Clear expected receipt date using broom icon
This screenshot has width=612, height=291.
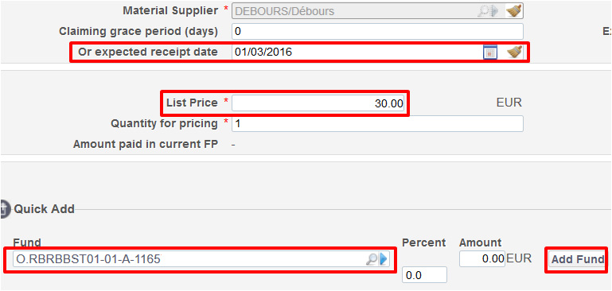coord(514,52)
